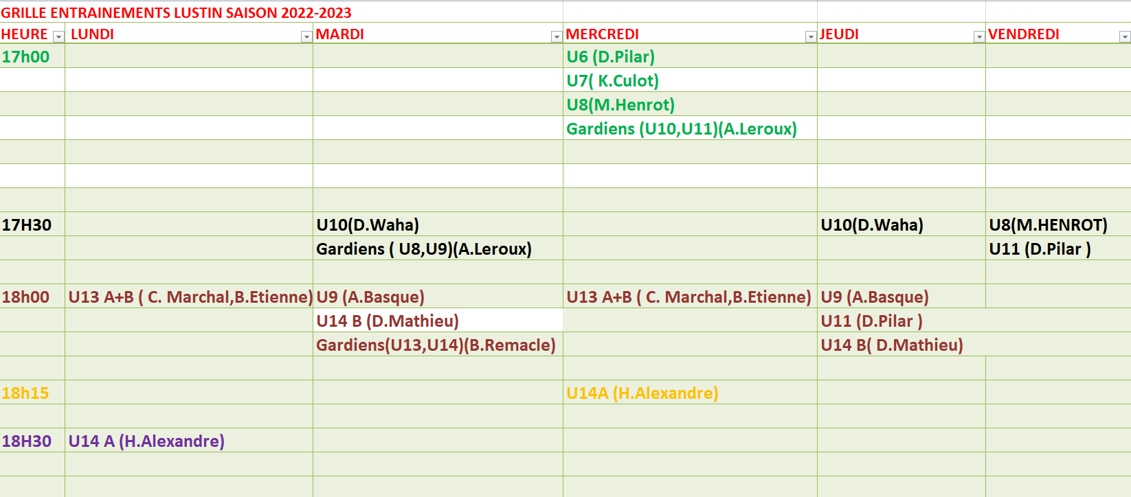Select Tuesday's U10(D.Waha) cell

[x=438, y=224]
